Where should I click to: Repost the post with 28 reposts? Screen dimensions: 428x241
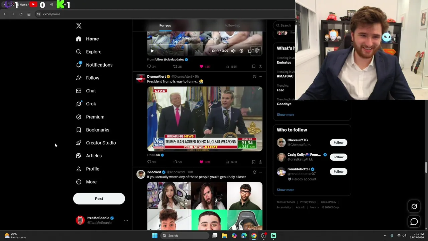(x=177, y=67)
